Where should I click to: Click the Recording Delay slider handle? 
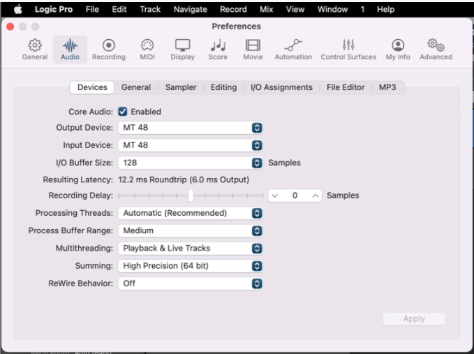pyautogui.click(x=191, y=196)
